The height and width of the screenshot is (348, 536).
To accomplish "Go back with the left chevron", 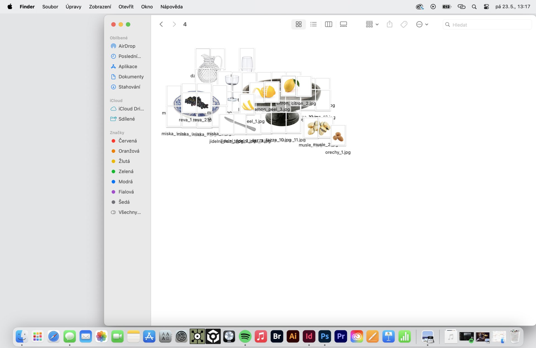I will (x=161, y=25).
